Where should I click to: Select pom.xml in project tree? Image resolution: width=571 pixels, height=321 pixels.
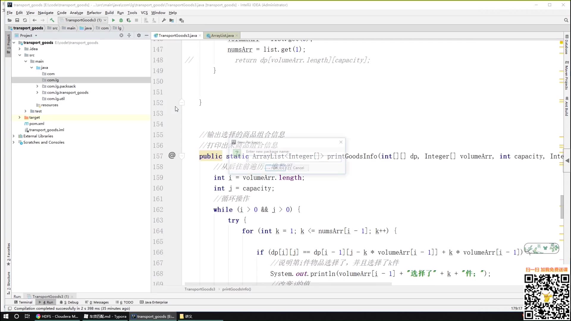(37, 124)
